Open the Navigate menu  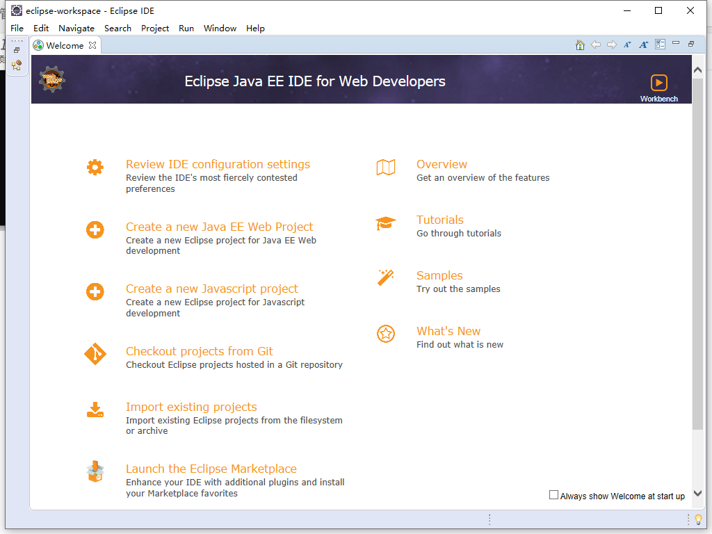(76, 29)
